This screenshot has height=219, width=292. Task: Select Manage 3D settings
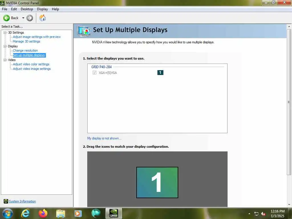[x=27, y=41]
